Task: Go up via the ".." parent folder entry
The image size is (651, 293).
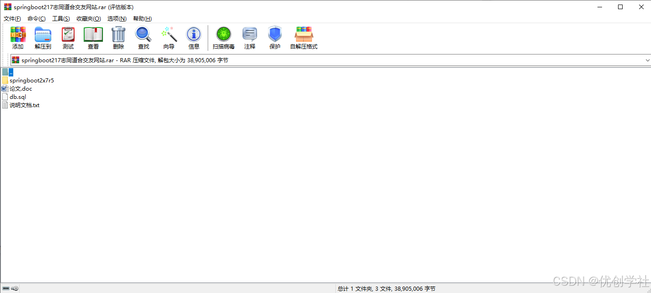Action: (x=8, y=72)
